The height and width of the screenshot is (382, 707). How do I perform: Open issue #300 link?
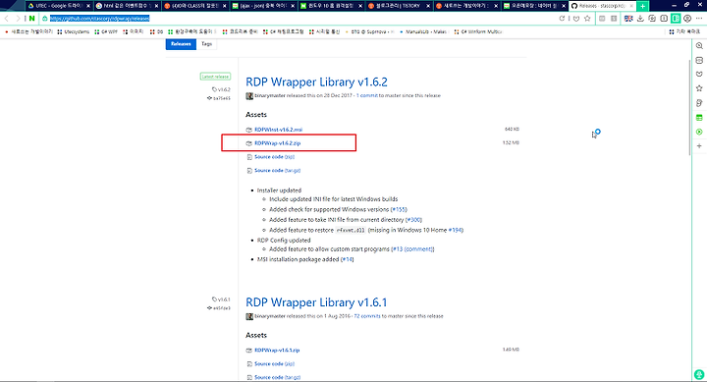413,220
